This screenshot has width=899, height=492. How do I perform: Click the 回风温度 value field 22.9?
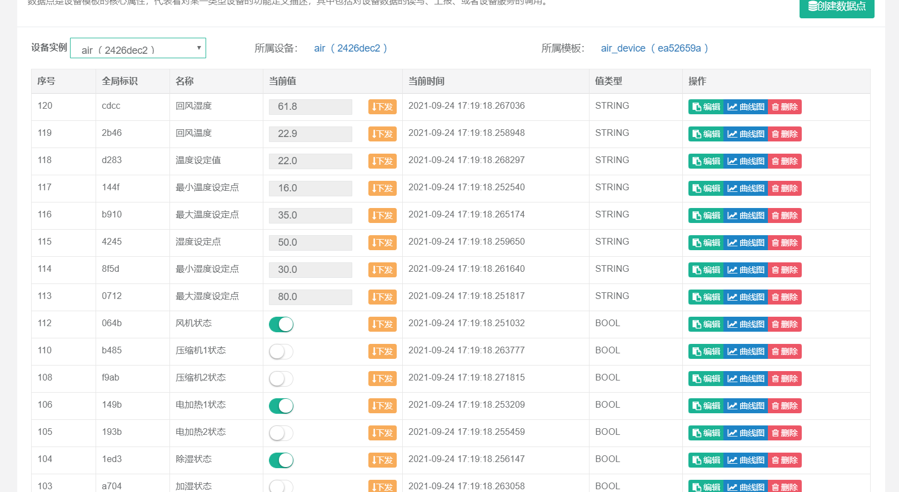pos(311,134)
